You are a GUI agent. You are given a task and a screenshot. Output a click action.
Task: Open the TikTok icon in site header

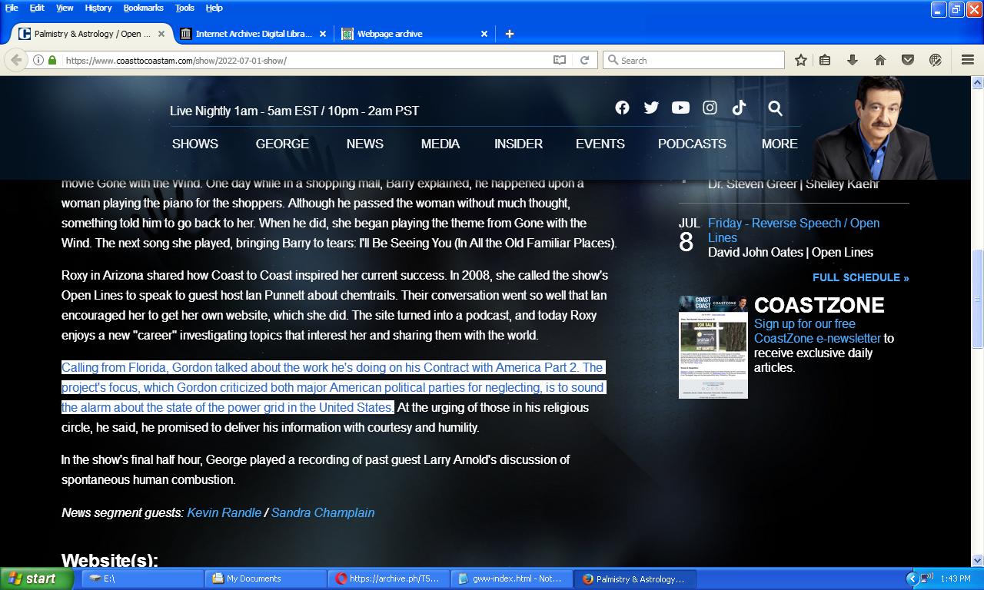pyautogui.click(x=739, y=108)
